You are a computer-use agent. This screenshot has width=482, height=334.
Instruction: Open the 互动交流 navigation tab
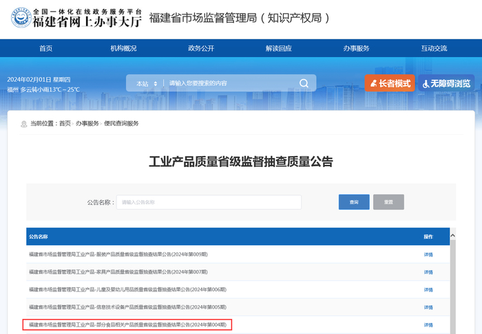pyautogui.click(x=434, y=48)
